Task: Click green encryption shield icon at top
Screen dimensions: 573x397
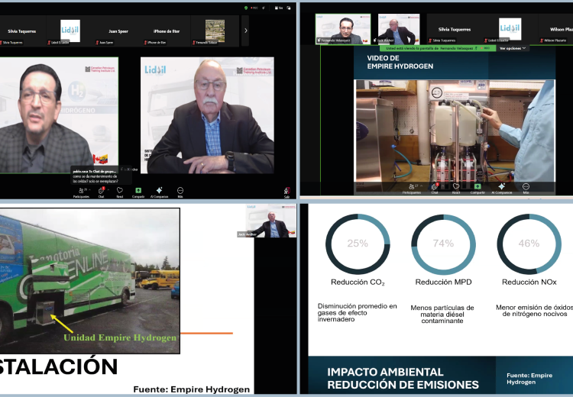Action: click(246, 8)
